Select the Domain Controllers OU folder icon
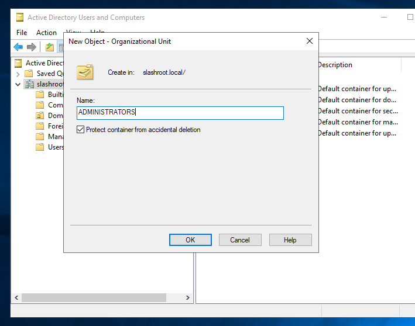 (x=40, y=116)
